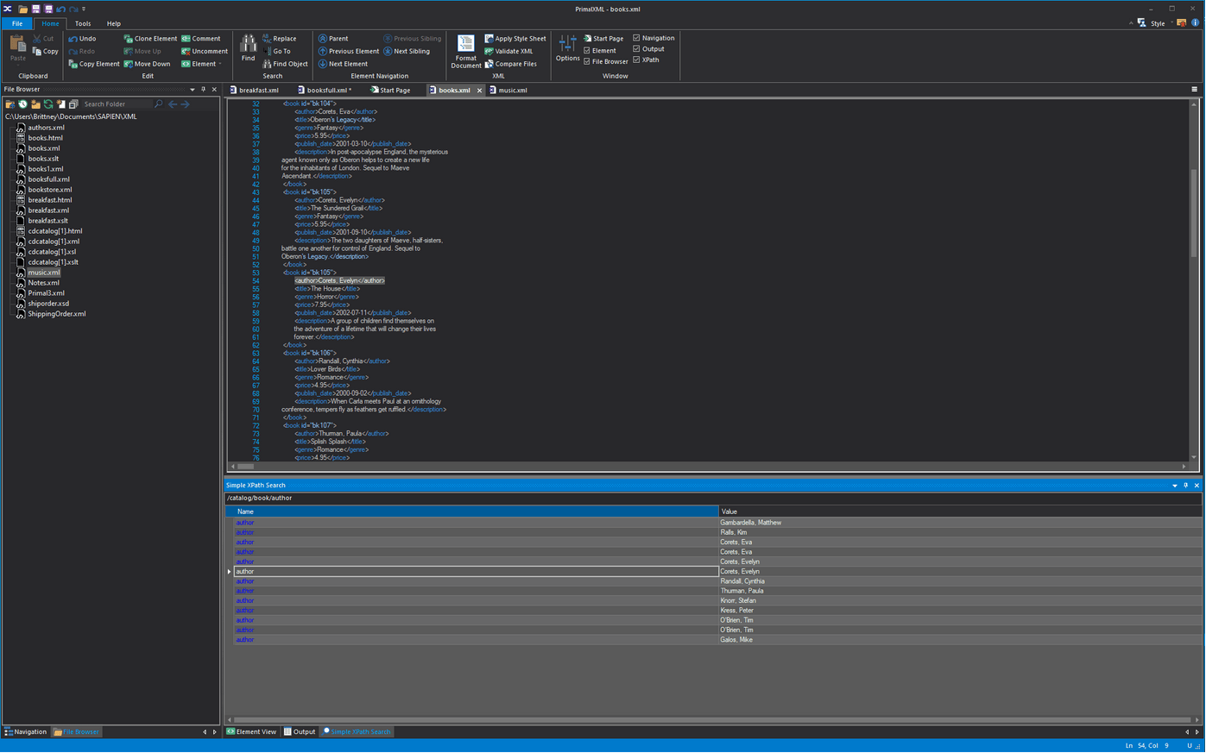The width and height of the screenshot is (1206, 753).
Task: Click the refresh icon in File Browser toolbar
Action: 48,104
